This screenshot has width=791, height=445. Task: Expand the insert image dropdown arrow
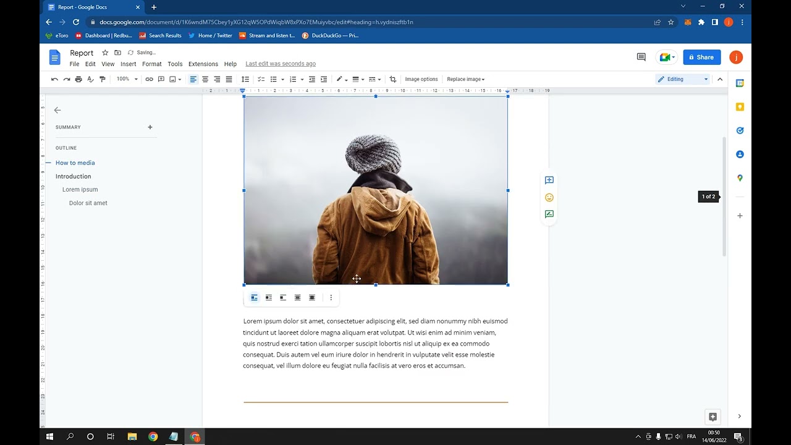[x=180, y=79]
